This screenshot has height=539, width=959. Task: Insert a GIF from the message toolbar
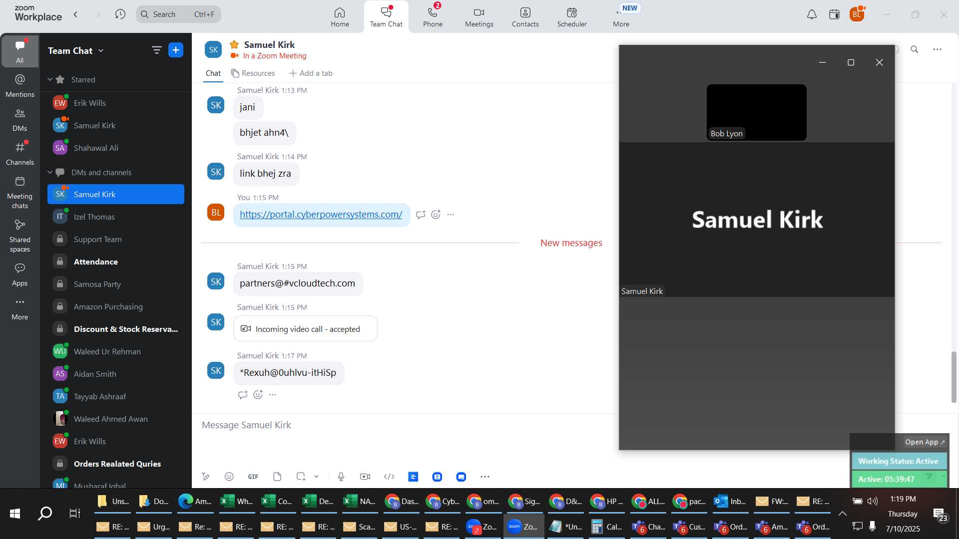tap(253, 477)
